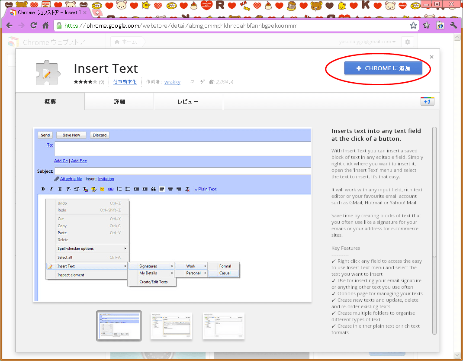Viewport: 463px width, 361px height.
Task: Click the browser back arrow
Action: pyautogui.click(x=9, y=26)
